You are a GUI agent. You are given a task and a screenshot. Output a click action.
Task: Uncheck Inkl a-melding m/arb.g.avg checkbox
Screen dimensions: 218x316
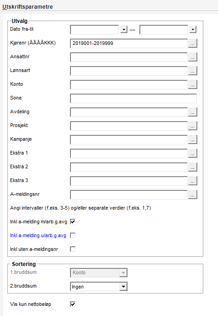[73, 222]
